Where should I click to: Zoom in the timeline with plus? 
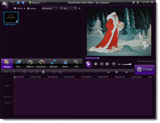(x=126, y=72)
